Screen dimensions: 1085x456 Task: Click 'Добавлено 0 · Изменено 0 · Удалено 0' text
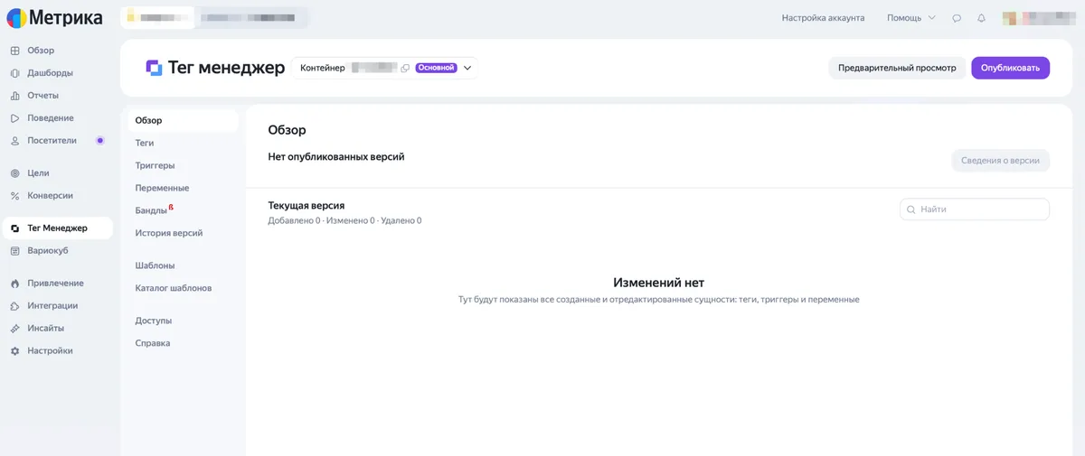coord(344,220)
